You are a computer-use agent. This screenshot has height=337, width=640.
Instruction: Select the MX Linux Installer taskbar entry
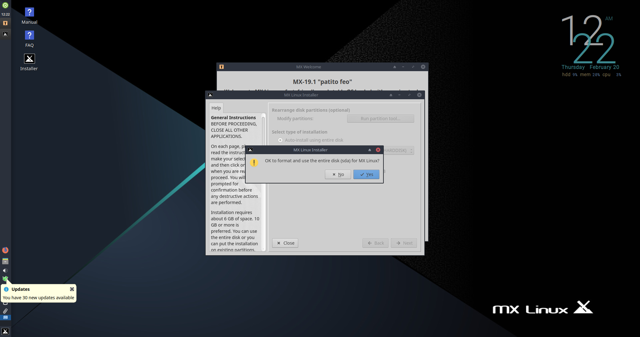tap(5, 34)
